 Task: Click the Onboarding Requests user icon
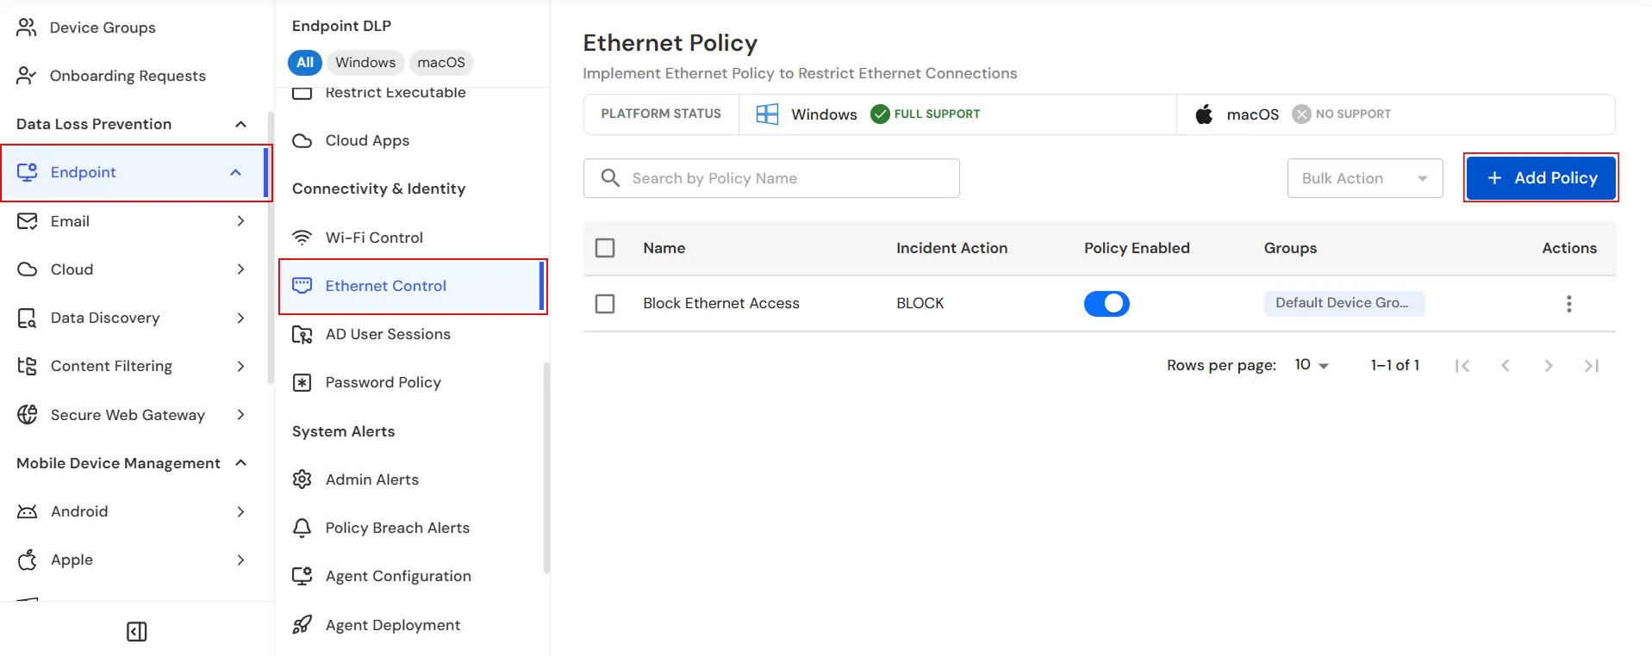(x=27, y=76)
